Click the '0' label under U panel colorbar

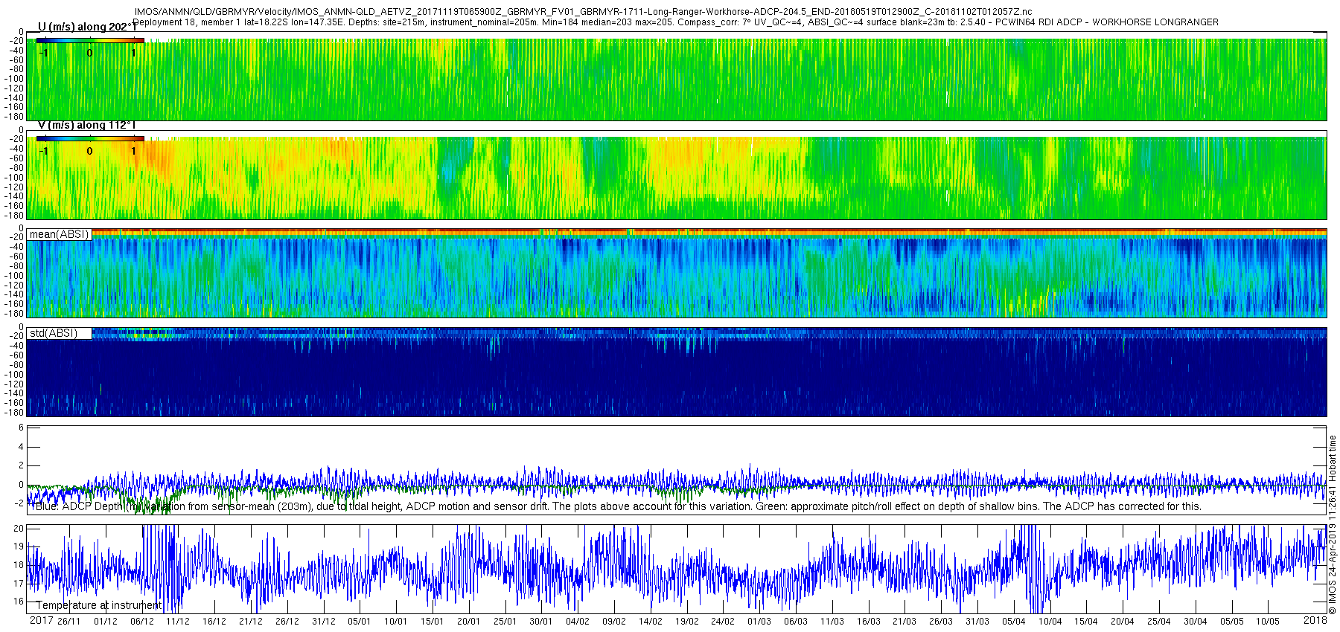click(90, 53)
